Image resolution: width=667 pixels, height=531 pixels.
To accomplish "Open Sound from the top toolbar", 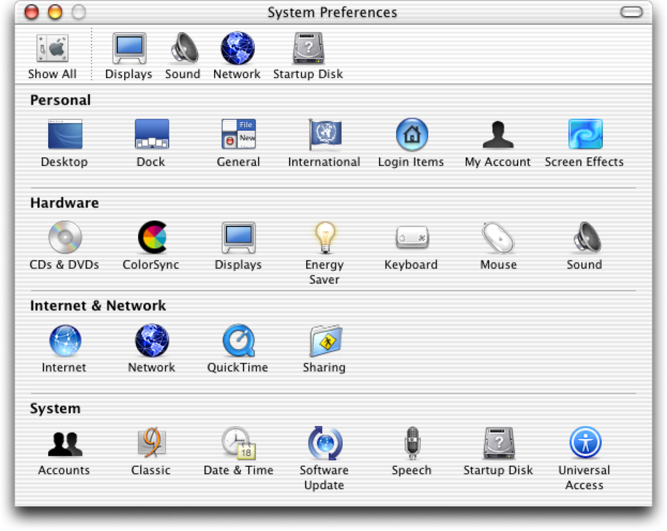I will [184, 48].
